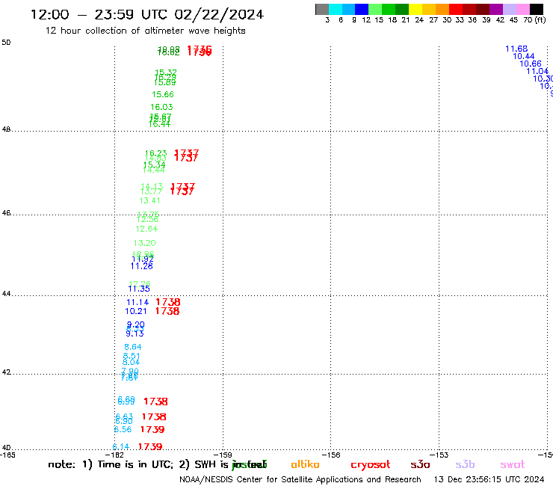Click the purple legend color swatch

[496, 9]
